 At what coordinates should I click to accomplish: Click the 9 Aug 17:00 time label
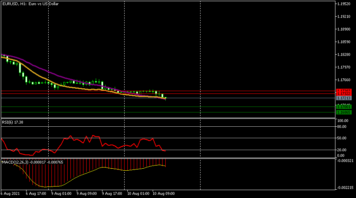pyautogui.click(x=113, y=194)
